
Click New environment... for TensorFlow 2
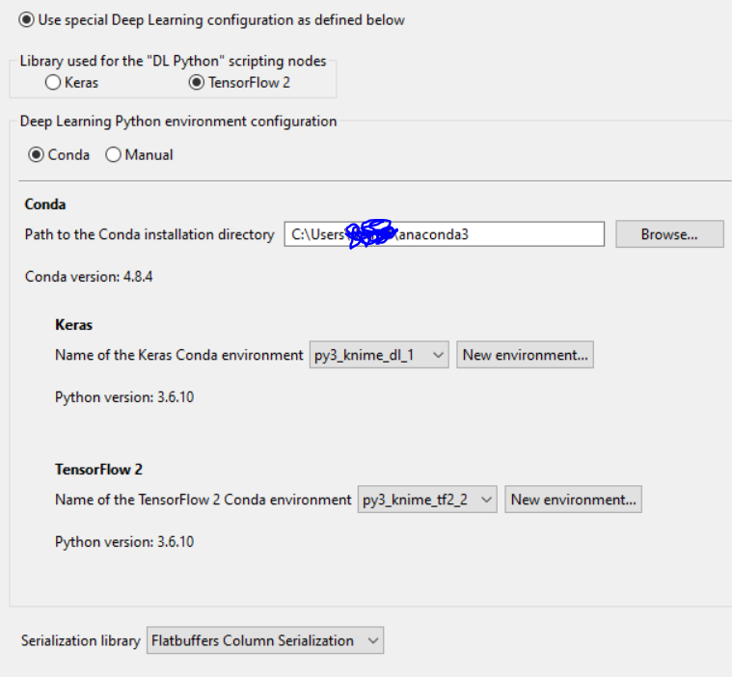pyautogui.click(x=573, y=500)
